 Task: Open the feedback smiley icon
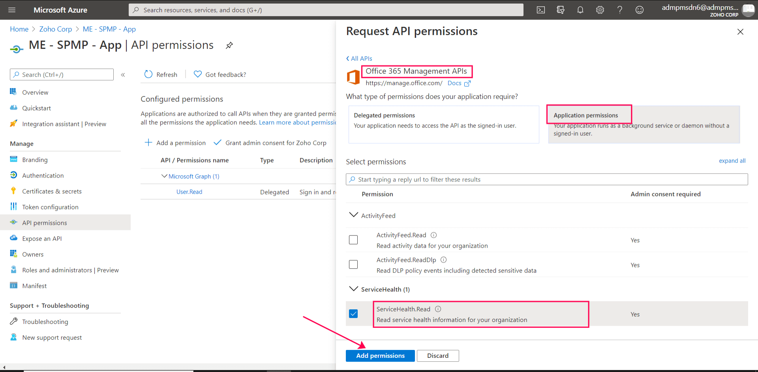tap(639, 10)
